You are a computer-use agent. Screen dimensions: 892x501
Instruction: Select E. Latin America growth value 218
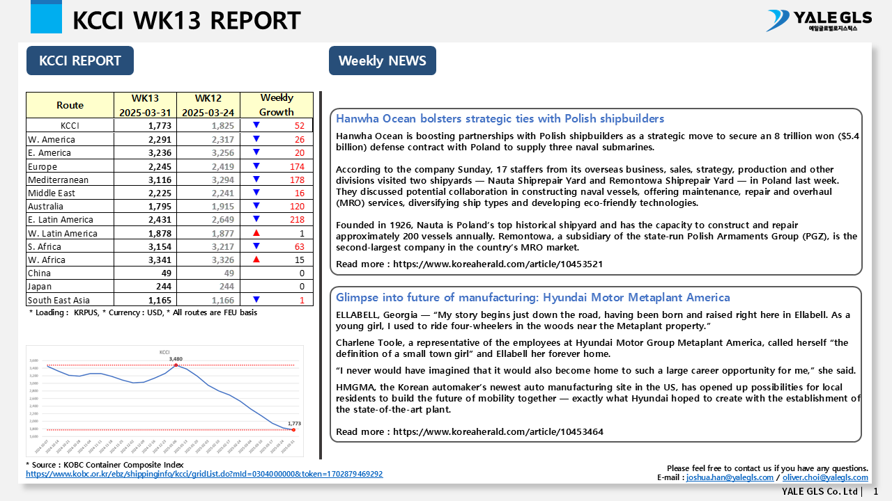click(x=297, y=219)
